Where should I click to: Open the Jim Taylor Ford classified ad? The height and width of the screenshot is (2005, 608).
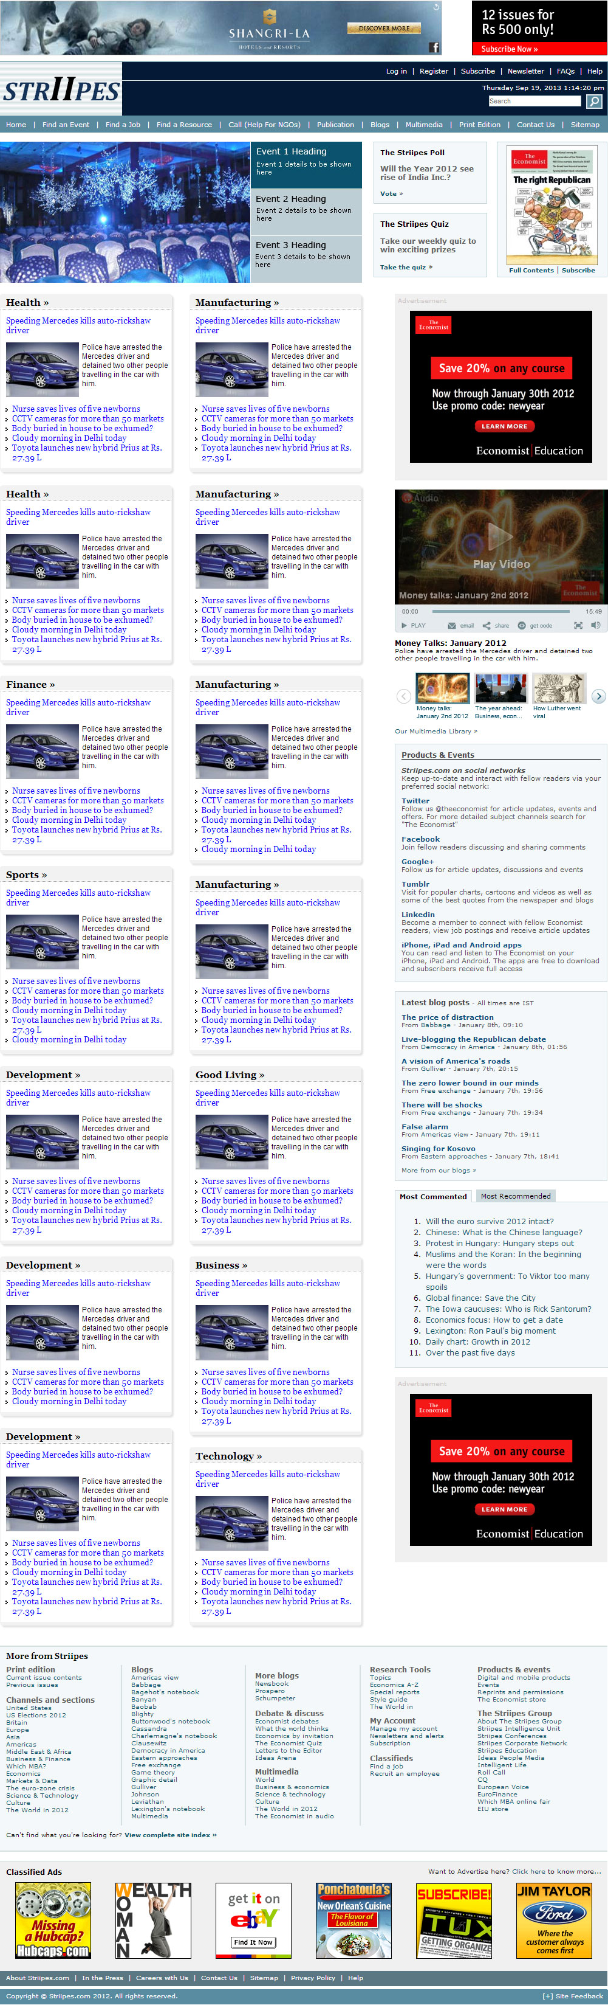point(553,1920)
